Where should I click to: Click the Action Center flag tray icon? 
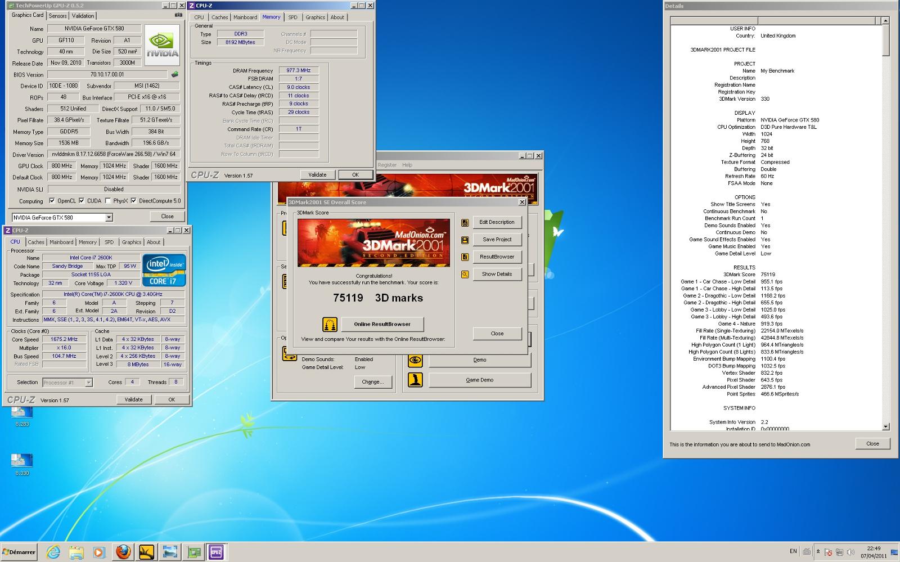(829, 552)
